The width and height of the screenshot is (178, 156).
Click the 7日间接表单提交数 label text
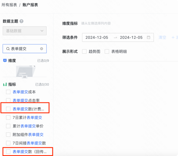(29, 143)
